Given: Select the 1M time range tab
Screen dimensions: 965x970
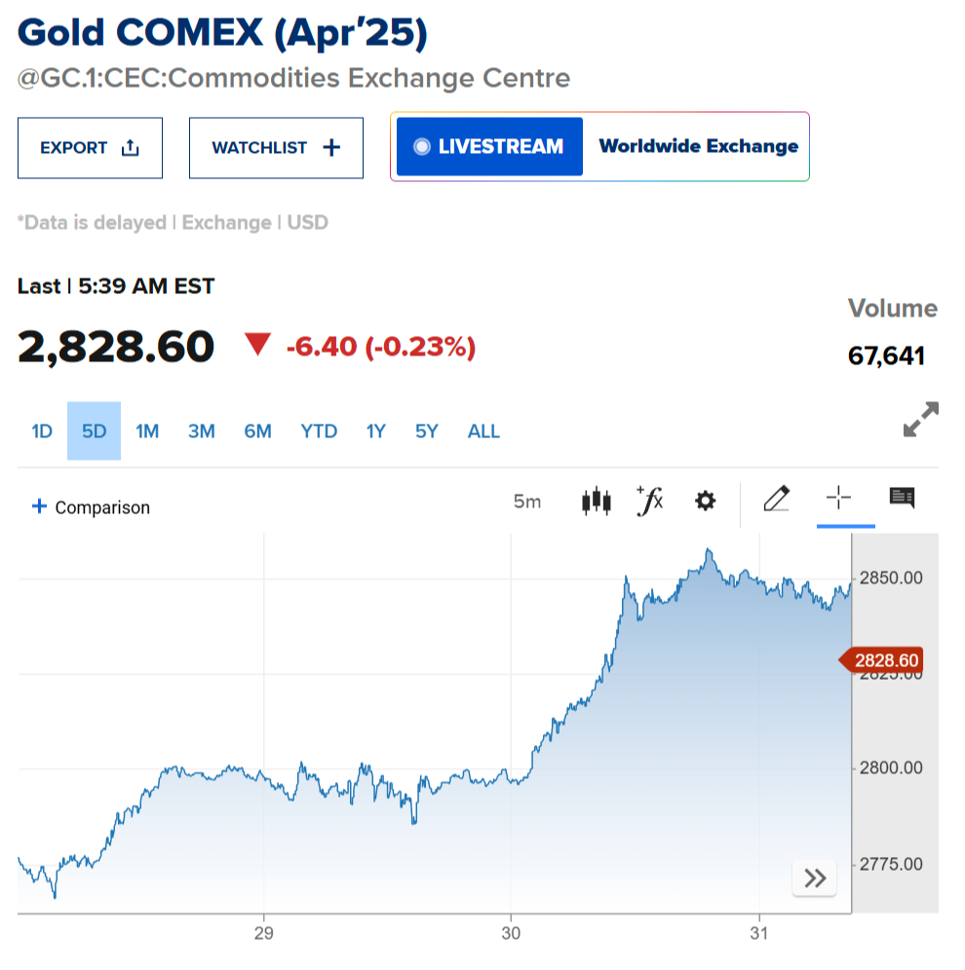Looking at the screenshot, I should coord(147,431).
